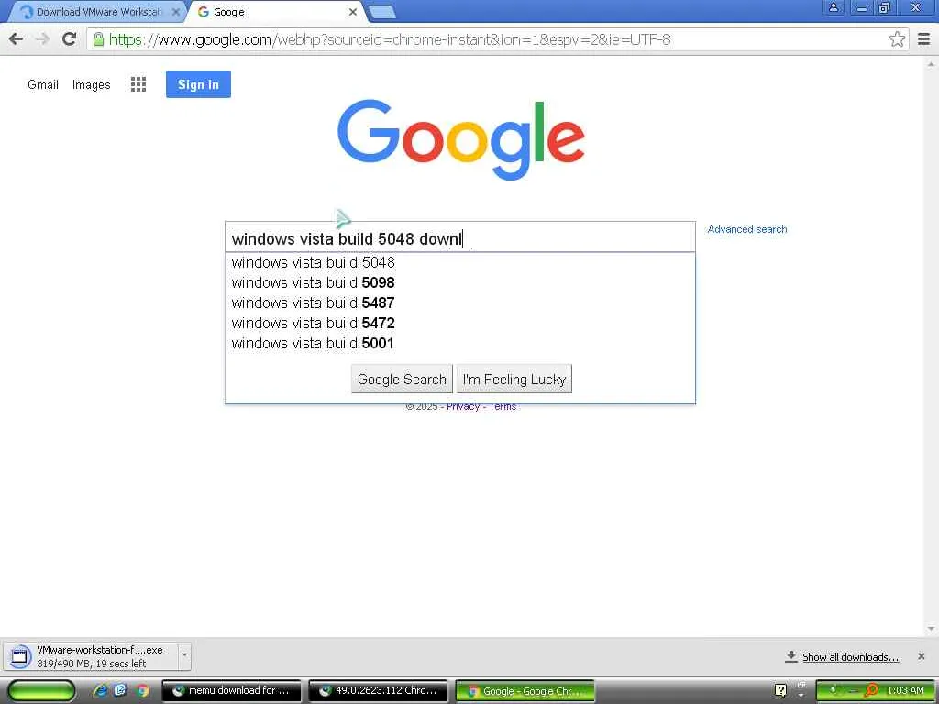Click the green Start button
Image resolution: width=939 pixels, height=704 pixels.
(41, 691)
